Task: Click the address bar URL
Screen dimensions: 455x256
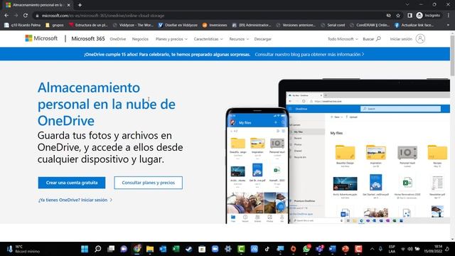Action: pos(103,16)
